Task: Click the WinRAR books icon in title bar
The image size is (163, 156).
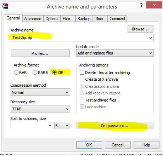Action: pos(5,6)
